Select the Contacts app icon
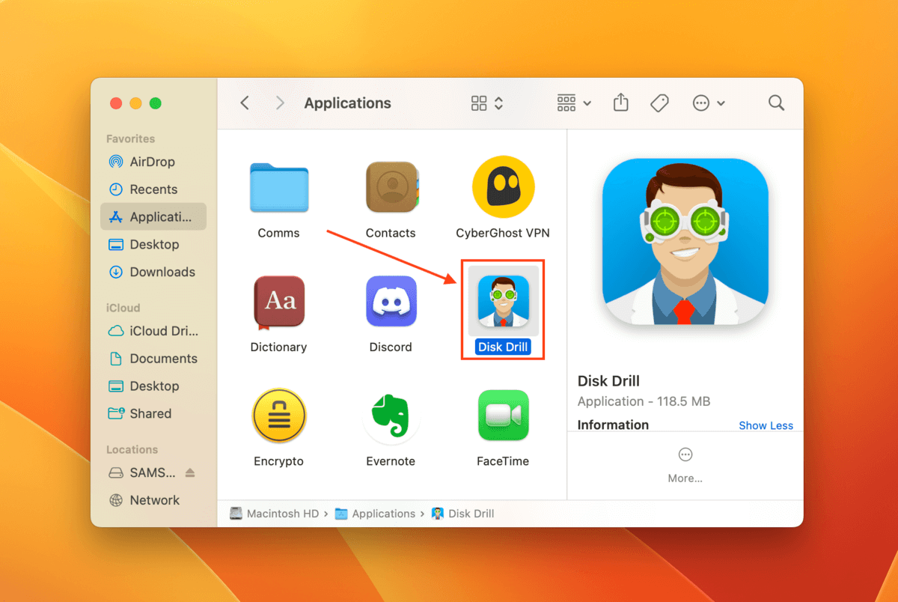 391,187
